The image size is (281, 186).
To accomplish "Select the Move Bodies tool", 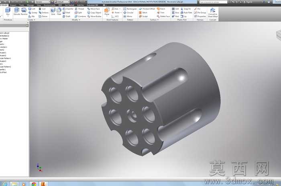I will click(94, 16).
